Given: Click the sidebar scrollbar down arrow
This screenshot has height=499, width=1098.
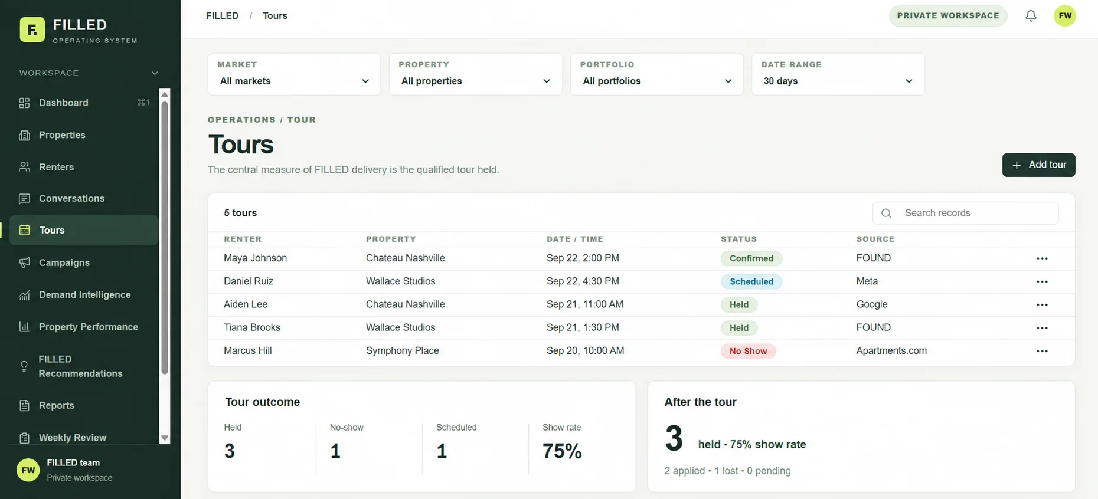Looking at the screenshot, I should (165, 438).
